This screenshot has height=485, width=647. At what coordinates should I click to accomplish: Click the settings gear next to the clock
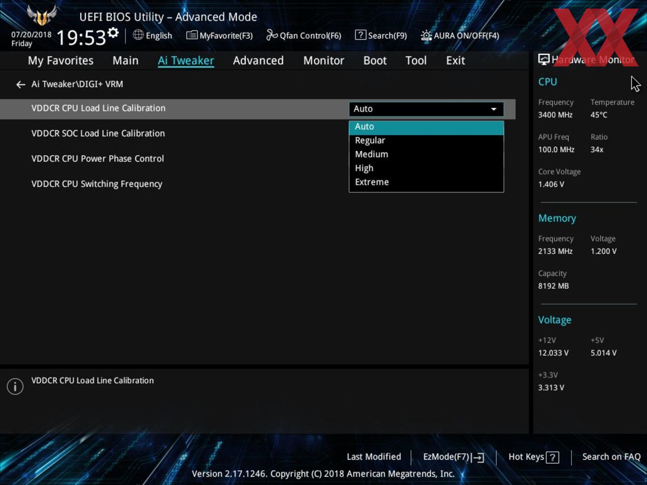(113, 33)
